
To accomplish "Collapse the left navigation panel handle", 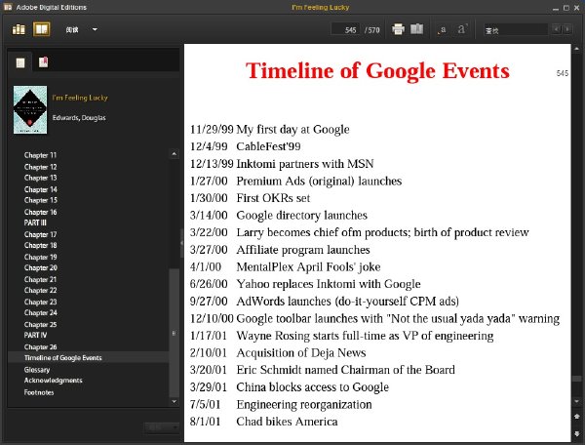I will pos(181,243).
